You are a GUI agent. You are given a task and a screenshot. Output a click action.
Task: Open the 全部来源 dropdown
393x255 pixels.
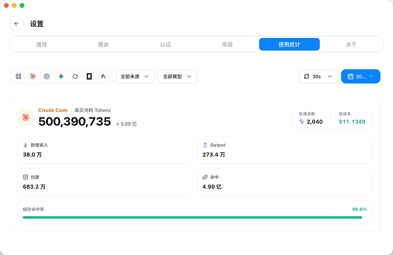click(135, 76)
